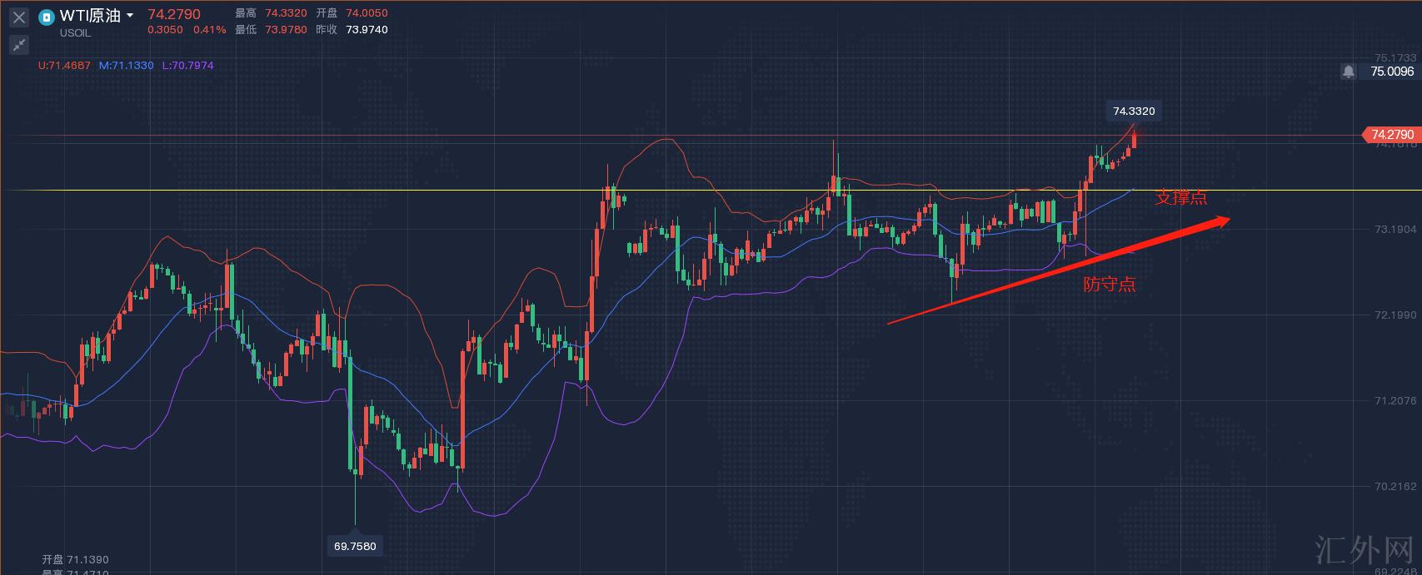Toggle the lower band L:70.7974 indicator label
The height and width of the screenshot is (575, 1422).
coord(187,65)
